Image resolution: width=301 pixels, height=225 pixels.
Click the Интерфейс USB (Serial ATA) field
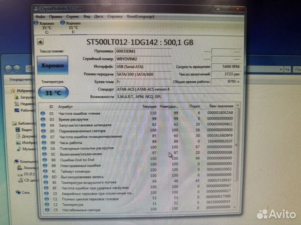[143, 67]
